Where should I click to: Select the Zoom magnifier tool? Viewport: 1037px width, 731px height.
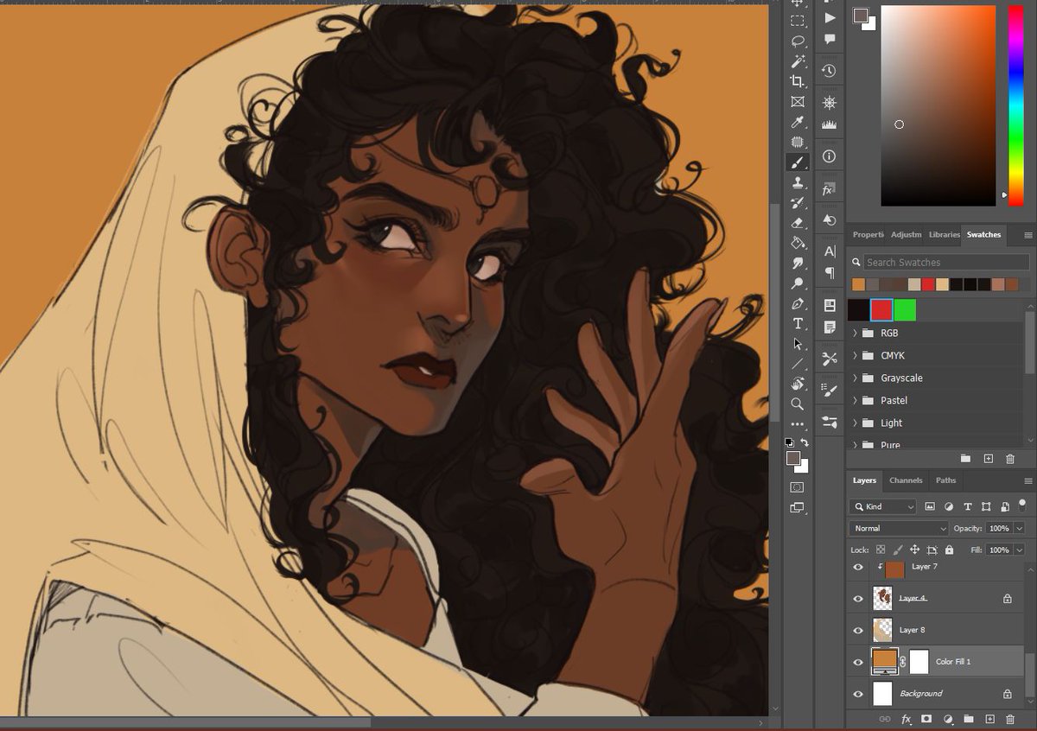click(798, 404)
